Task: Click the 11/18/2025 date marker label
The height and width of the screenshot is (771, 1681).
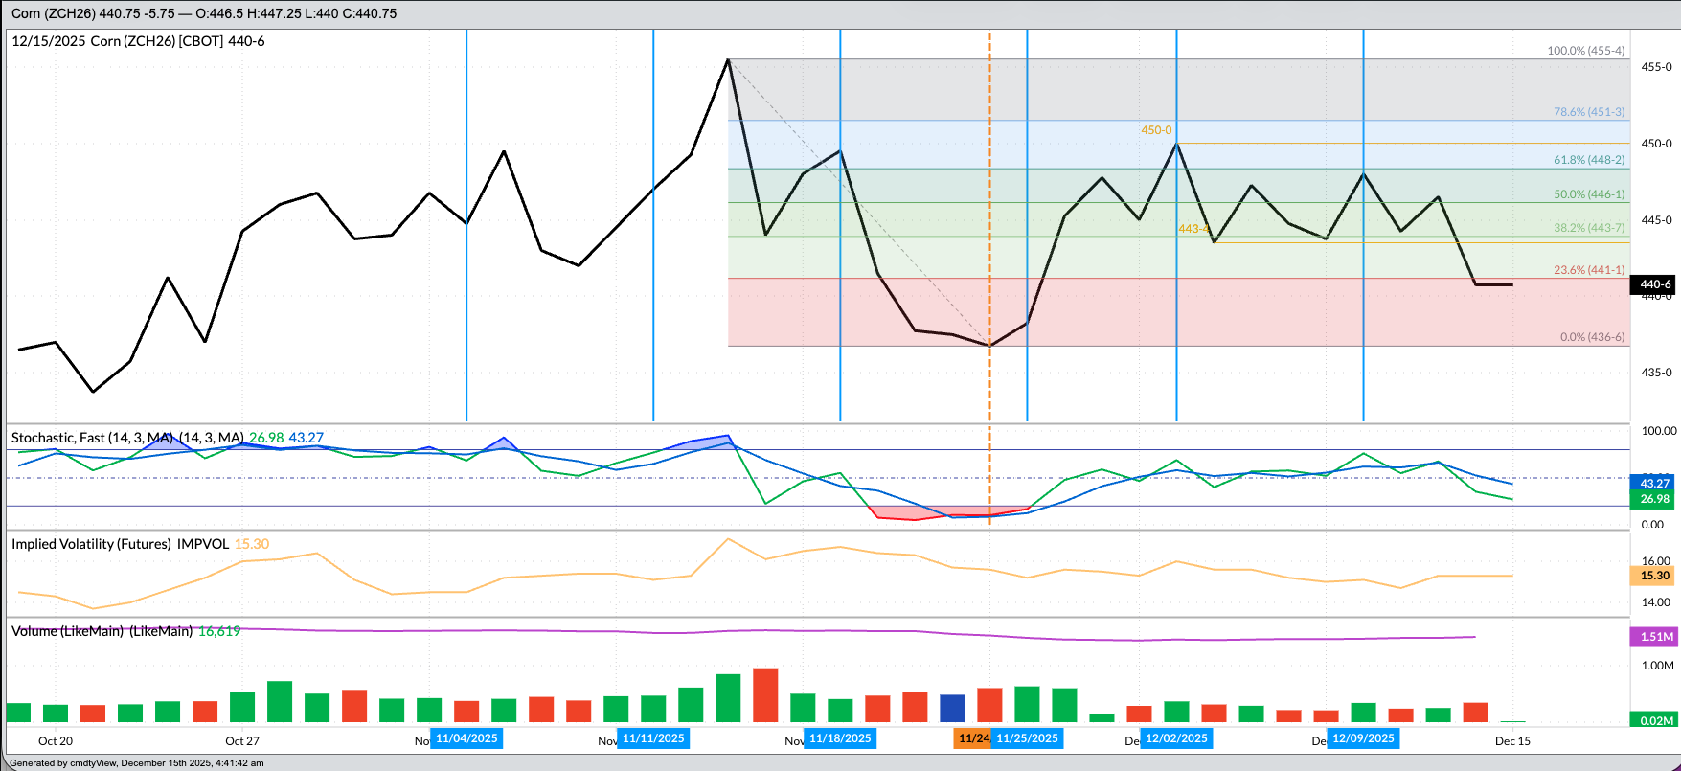Action: click(840, 738)
